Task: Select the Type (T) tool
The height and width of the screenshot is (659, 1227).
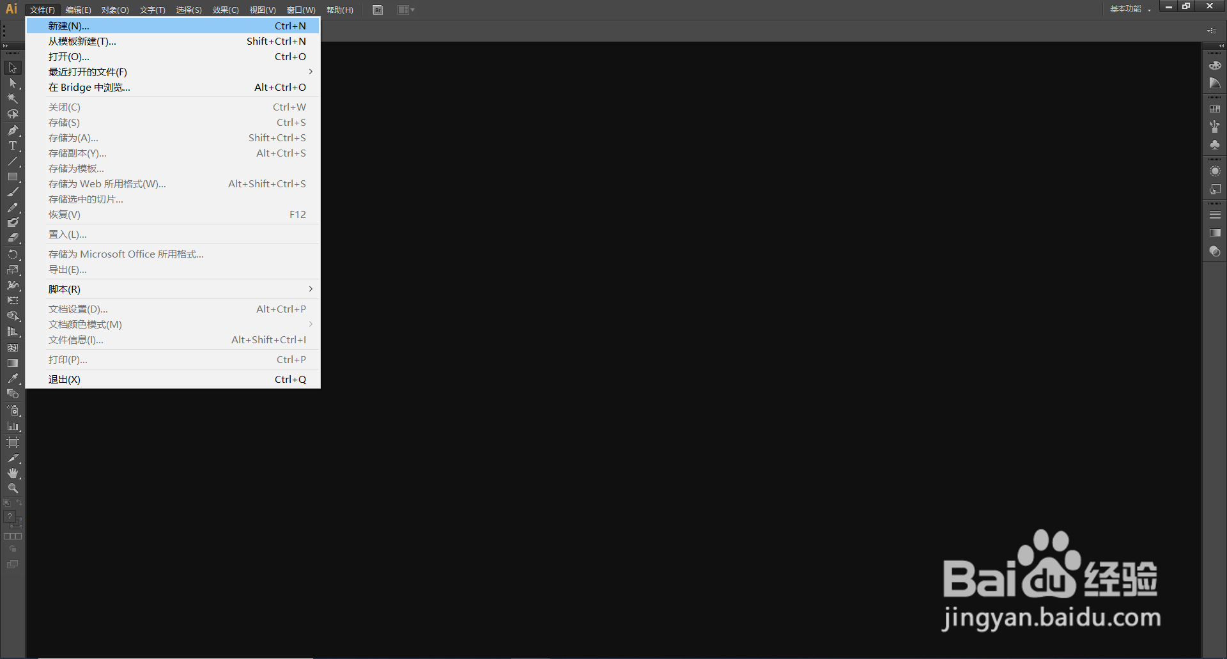Action: pyautogui.click(x=13, y=146)
